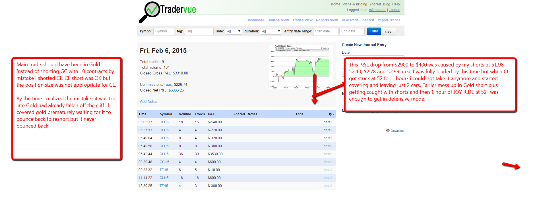This screenshot has width=537, height=206.
Task: Click the 'Closed Net P&L: $3083.26' line
Action: (162, 90)
